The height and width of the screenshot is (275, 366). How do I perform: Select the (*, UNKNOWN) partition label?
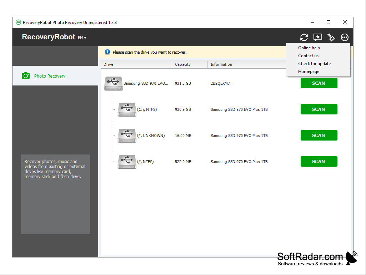tap(151, 136)
